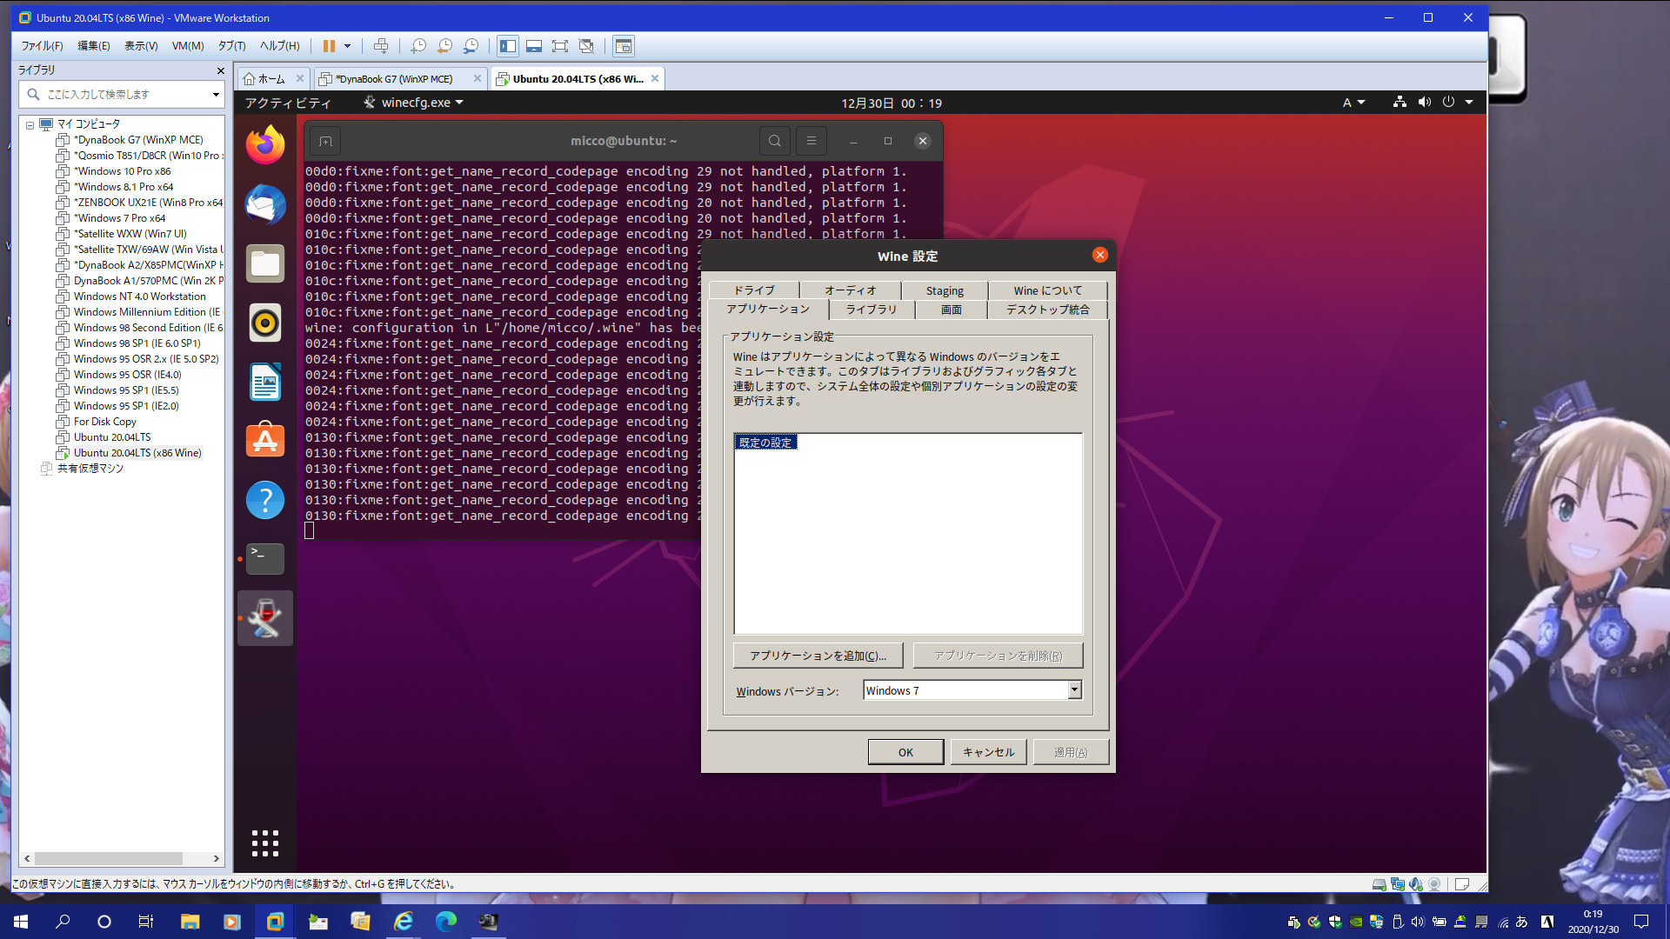This screenshot has height=939, width=1670.
Task: Open Windows Start menu
Action: click(x=21, y=922)
